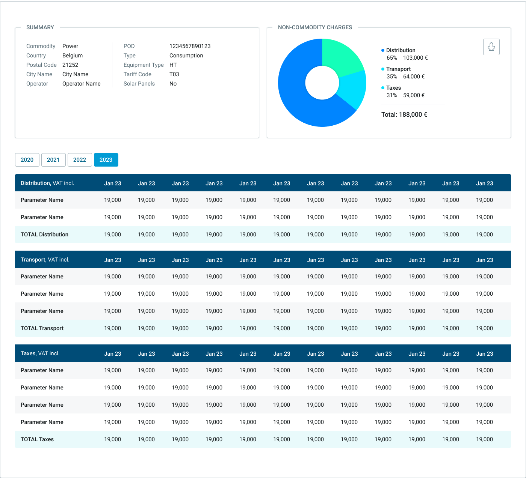Click the Operator Name value
This screenshot has height=478, width=526.
(x=82, y=84)
